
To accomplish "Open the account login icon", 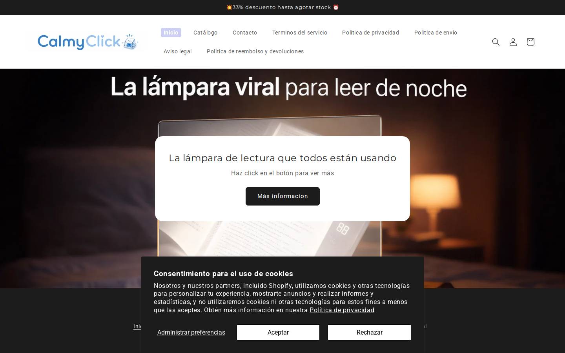I will [513, 42].
